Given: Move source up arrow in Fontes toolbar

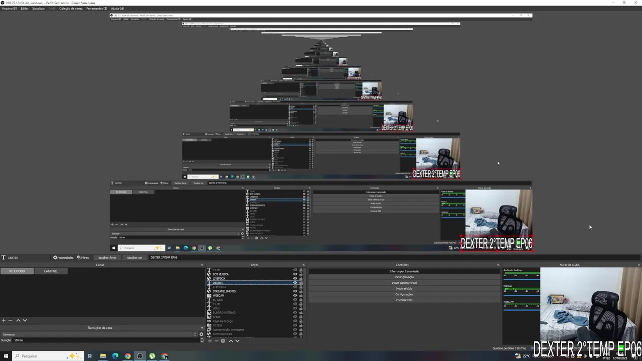Looking at the screenshot, I should tap(231, 341).
